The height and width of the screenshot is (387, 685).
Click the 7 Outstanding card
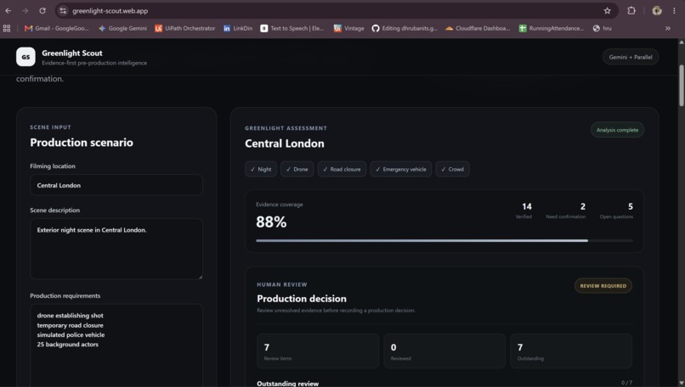tap(571, 351)
